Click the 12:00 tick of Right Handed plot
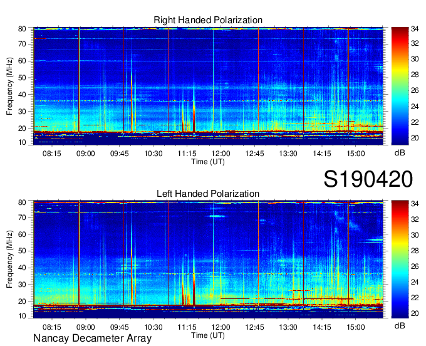426x346 pixels. [221, 154]
